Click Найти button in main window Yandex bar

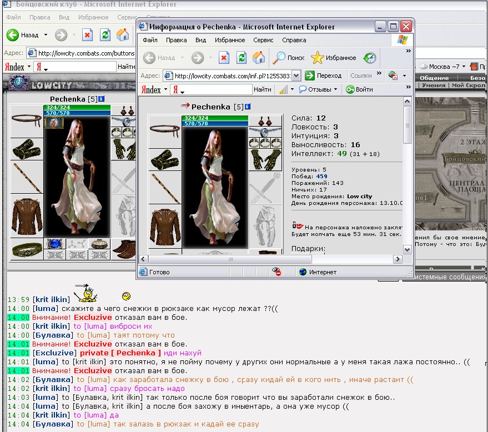click(126, 67)
